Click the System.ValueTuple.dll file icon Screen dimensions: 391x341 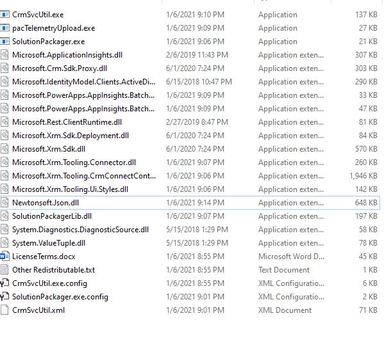click(x=4, y=243)
